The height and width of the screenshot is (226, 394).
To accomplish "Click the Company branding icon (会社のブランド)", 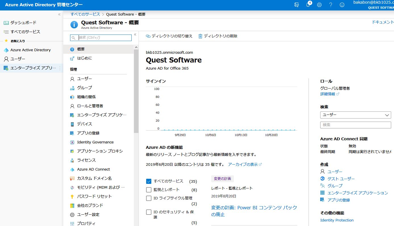I will coord(72,206).
